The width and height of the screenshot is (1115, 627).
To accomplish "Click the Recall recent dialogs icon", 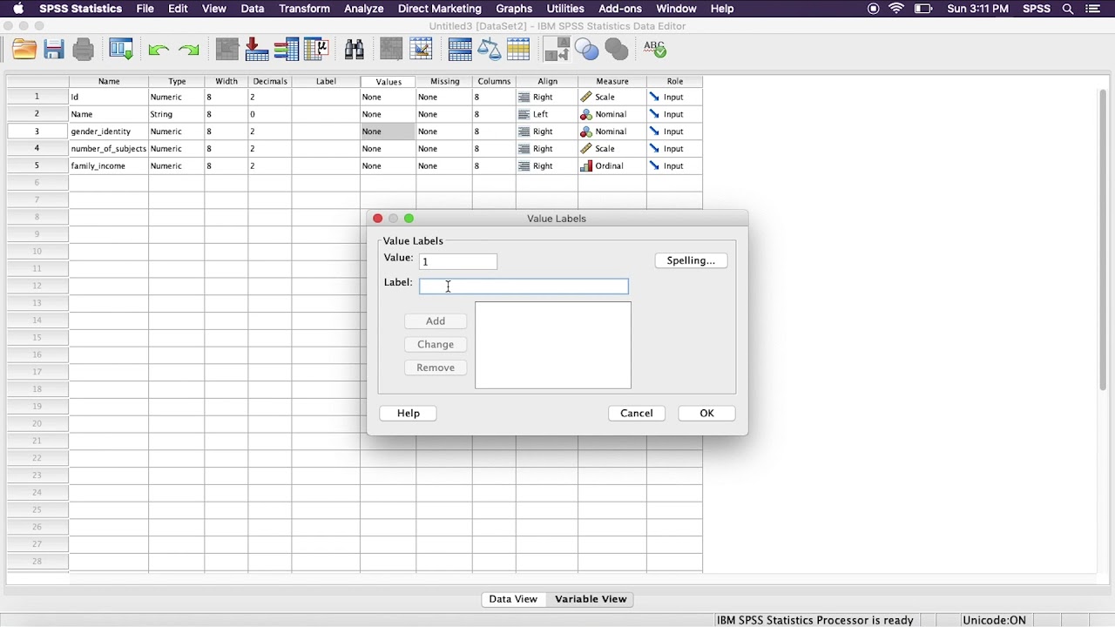I will pyautogui.click(x=121, y=50).
